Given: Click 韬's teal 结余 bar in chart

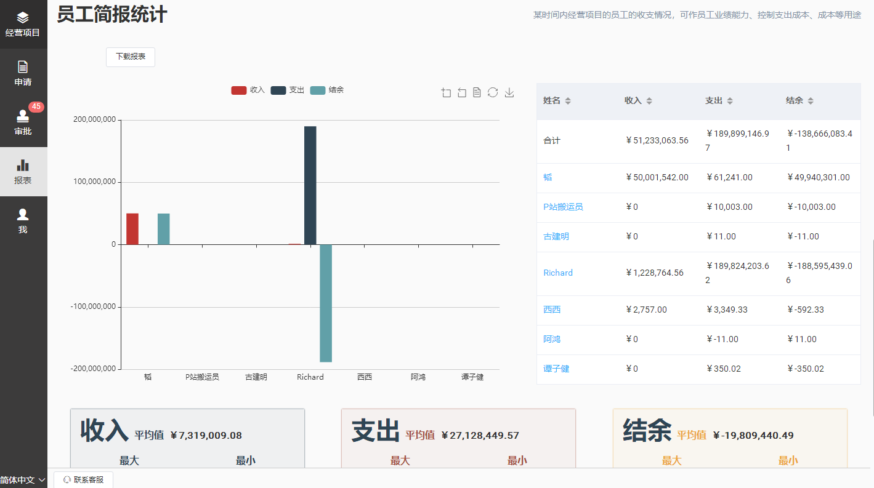Looking at the screenshot, I should 164,229.
